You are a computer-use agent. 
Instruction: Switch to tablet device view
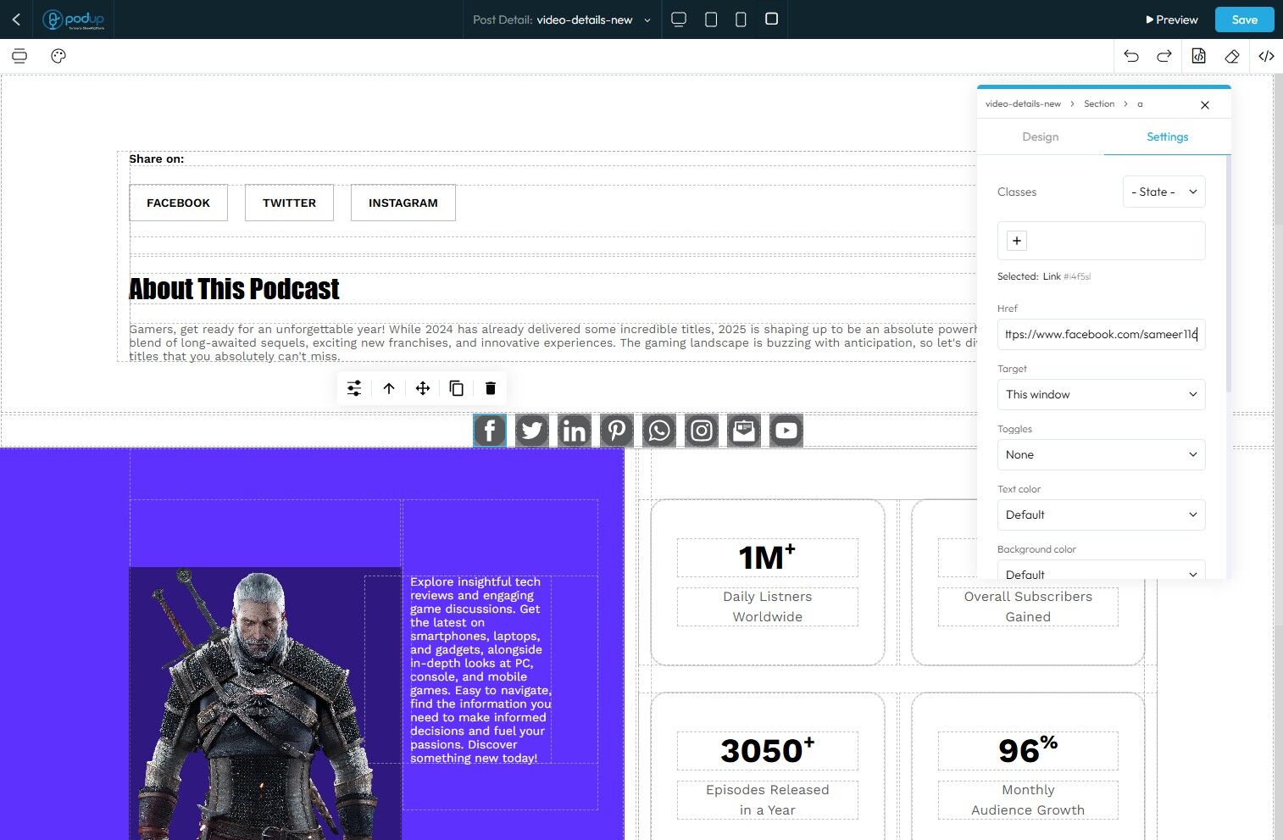tap(711, 19)
